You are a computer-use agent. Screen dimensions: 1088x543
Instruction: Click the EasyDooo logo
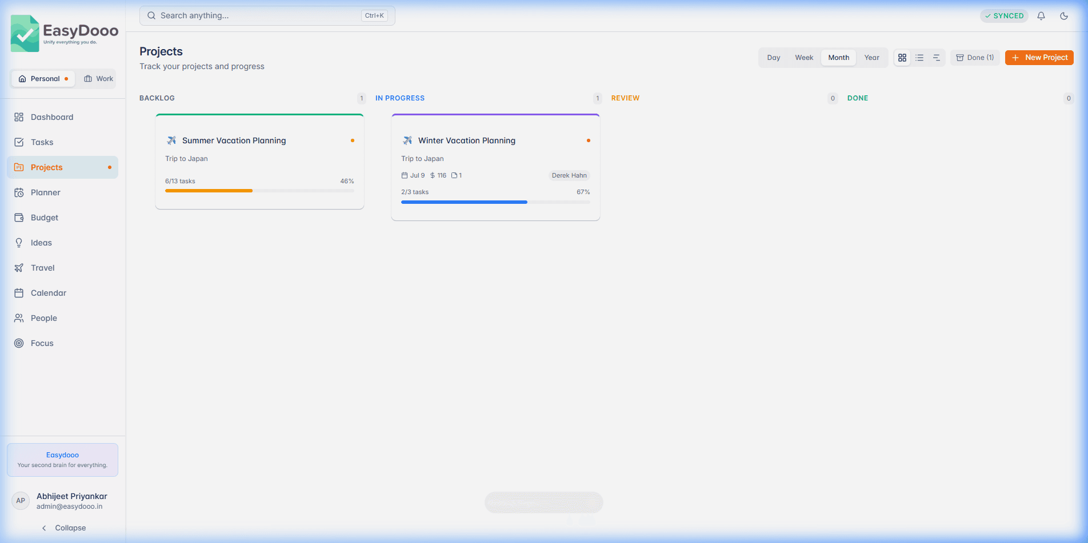64,33
